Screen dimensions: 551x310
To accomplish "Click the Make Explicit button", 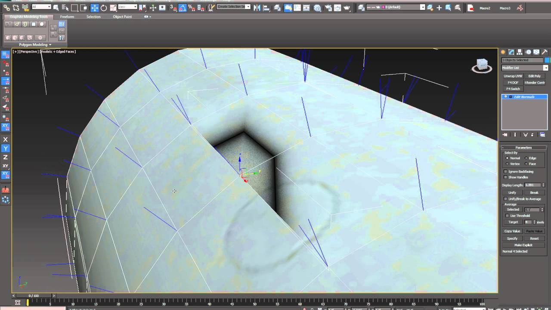I will (523, 245).
